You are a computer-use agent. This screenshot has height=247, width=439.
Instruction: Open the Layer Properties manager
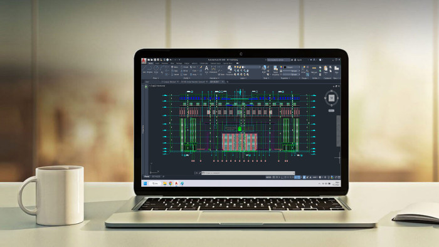point(230,70)
